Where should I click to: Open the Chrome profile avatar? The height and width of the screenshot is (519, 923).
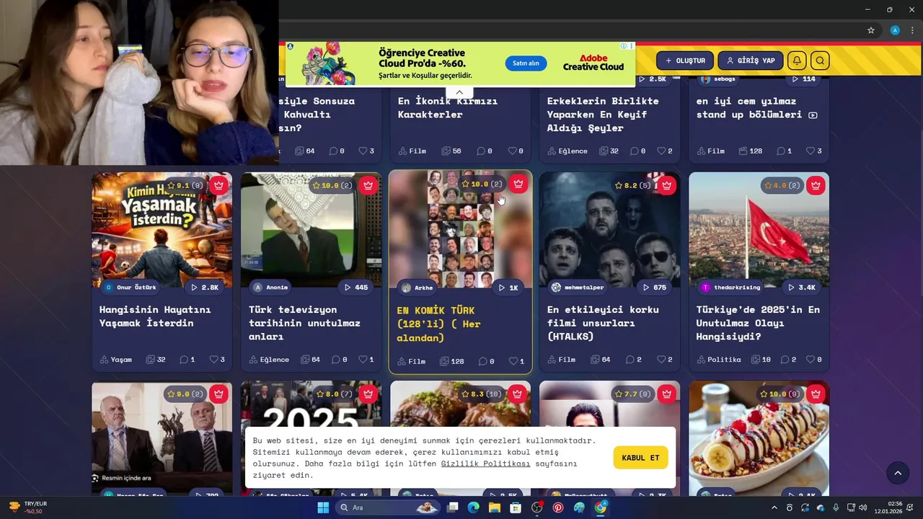pos(895,30)
